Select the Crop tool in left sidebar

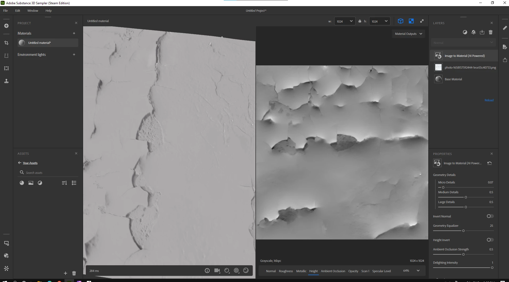click(6, 43)
